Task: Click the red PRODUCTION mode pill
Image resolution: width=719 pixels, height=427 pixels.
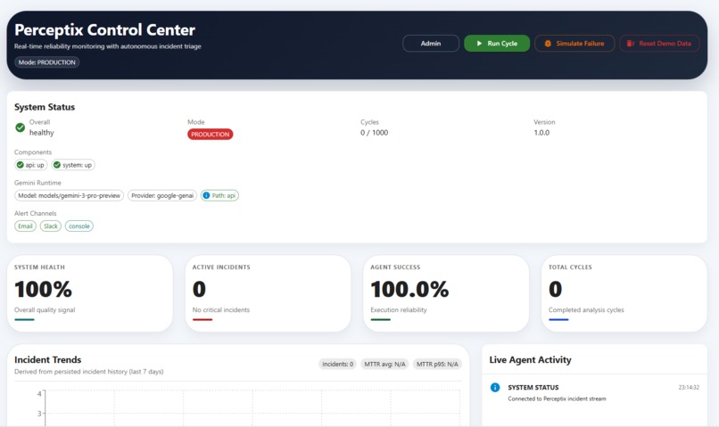Action: (210, 135)
